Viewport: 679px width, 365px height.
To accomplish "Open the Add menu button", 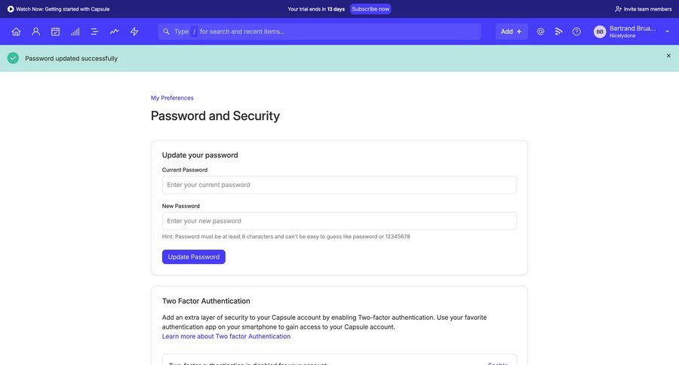I will (x=512, y=32).
